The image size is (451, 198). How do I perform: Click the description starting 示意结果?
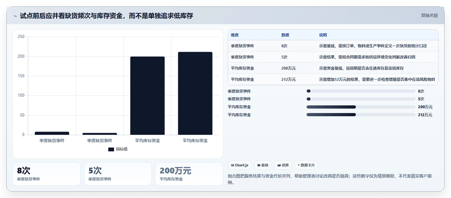(x=367, y=57)
